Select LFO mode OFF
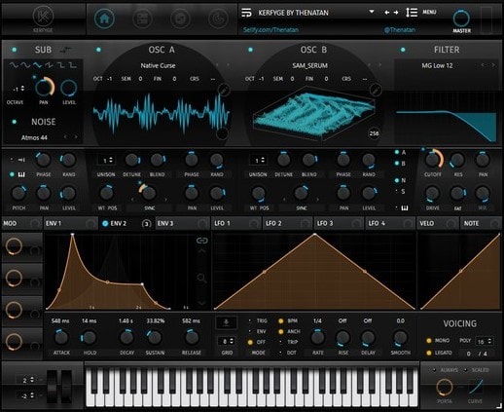Viewport: 504px width, 412px height. (250, 342)
